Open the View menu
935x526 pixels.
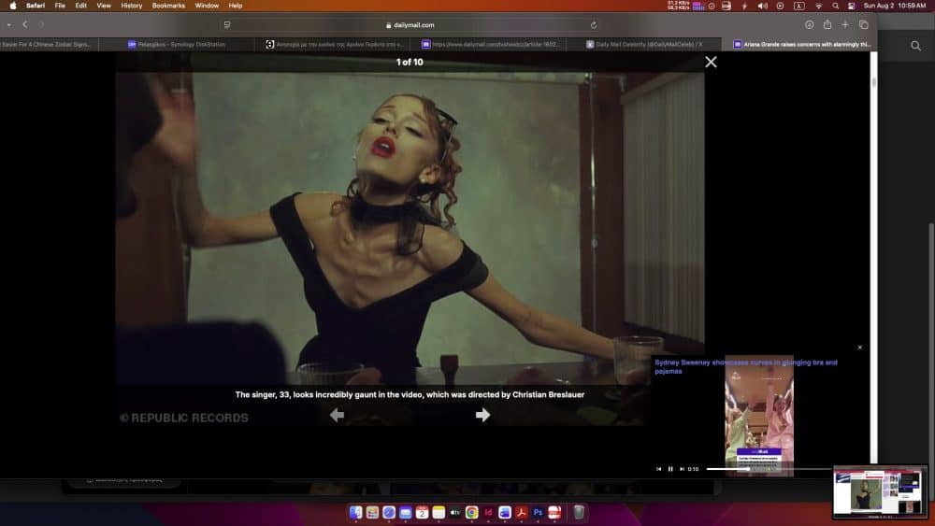[x=104, y=6]
